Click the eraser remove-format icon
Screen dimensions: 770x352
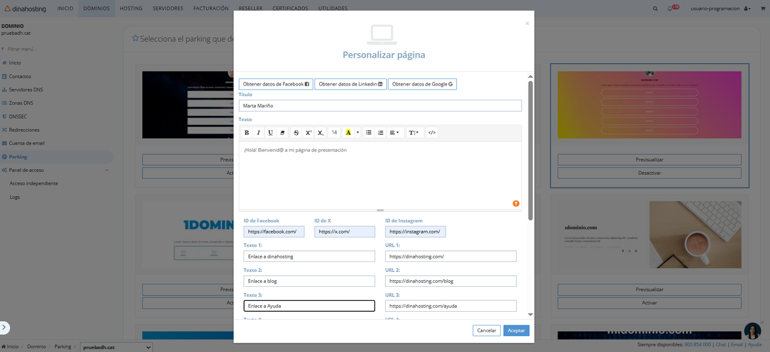click(282, 132)
